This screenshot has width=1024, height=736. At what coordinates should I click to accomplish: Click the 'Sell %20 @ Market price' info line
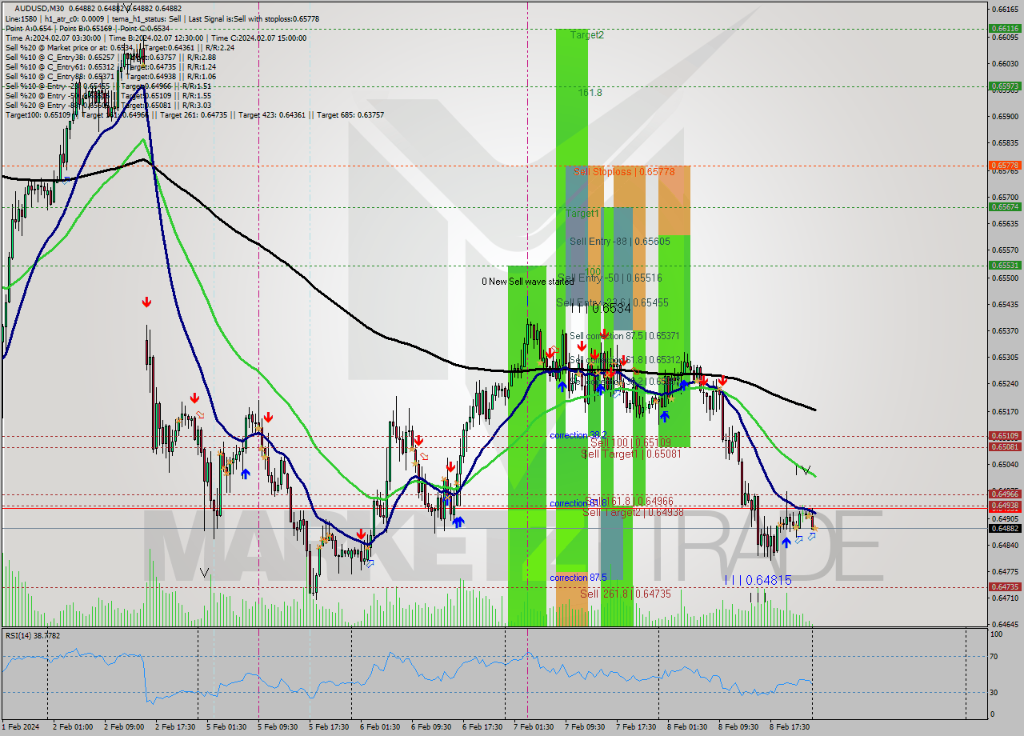[119, 47]
